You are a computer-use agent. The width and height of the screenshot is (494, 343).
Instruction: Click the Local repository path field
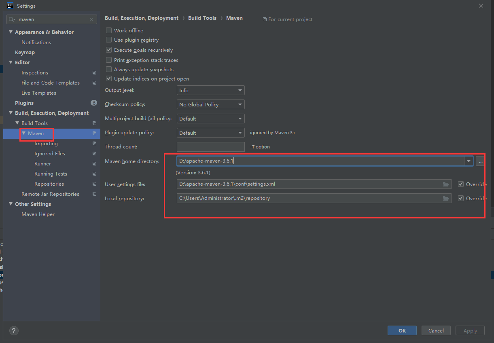(314, 198)
